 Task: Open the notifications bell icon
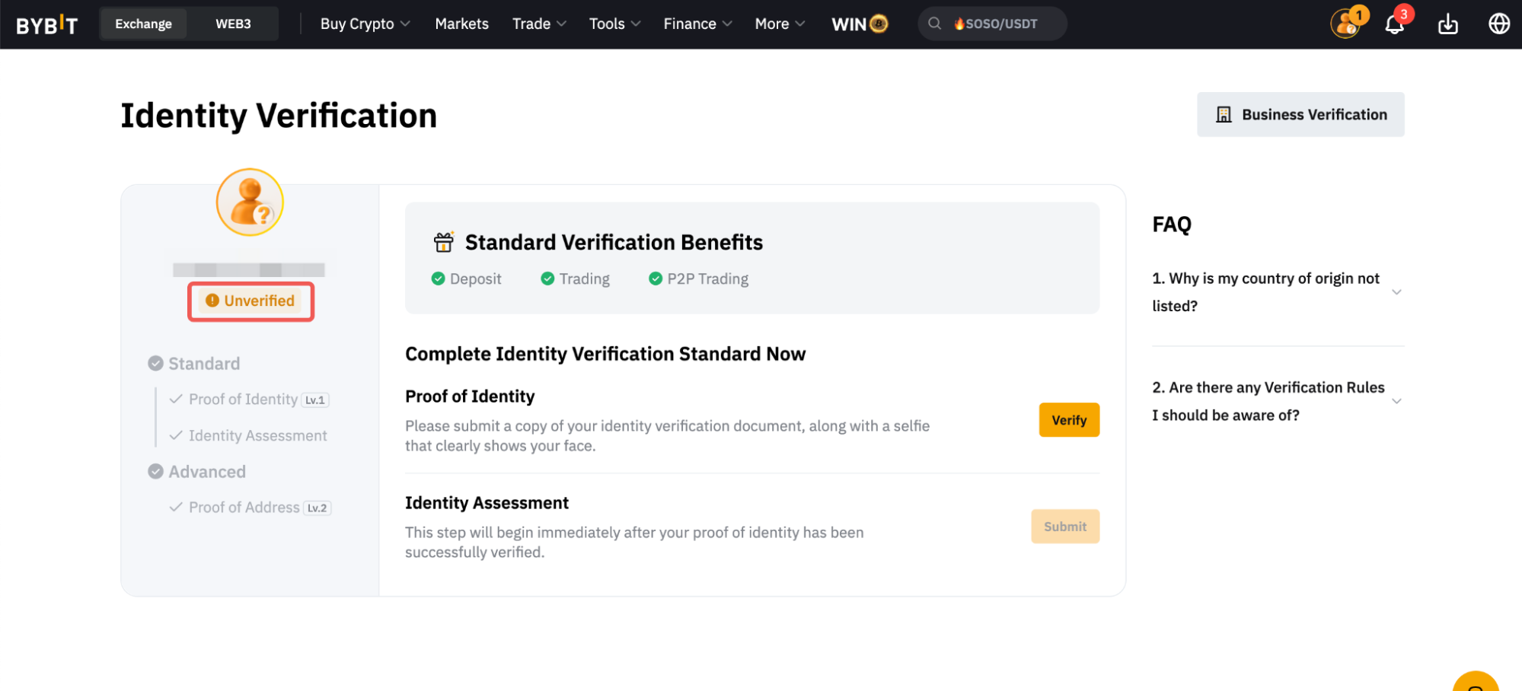point(1393,24)
